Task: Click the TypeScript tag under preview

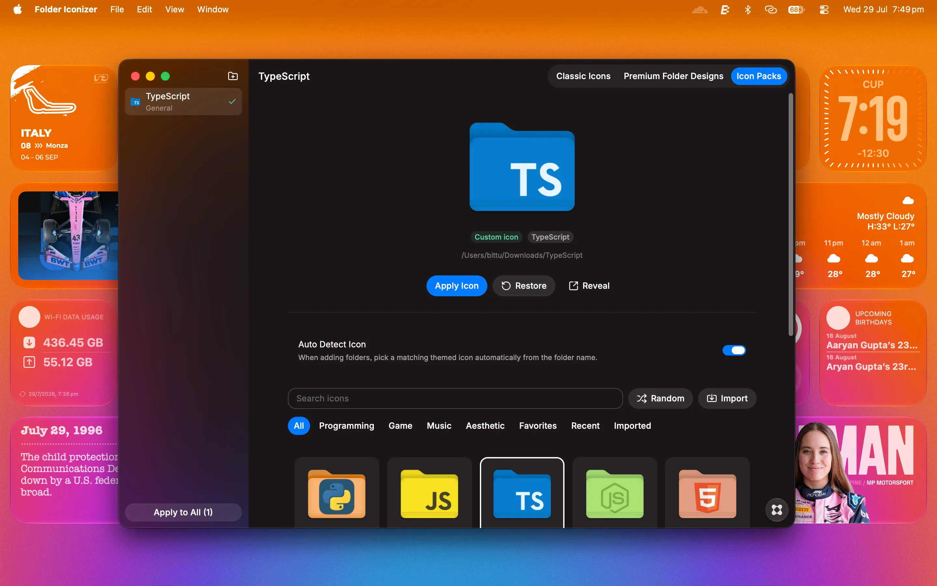Action: pos(550,237)
